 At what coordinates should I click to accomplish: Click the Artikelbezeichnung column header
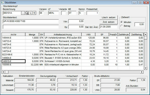coord(63,35)
